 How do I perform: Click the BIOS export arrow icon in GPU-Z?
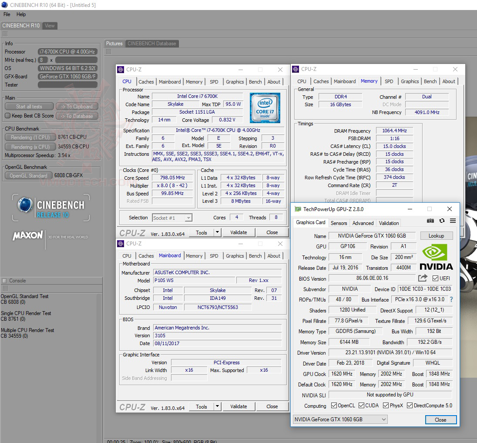point(422,278)
